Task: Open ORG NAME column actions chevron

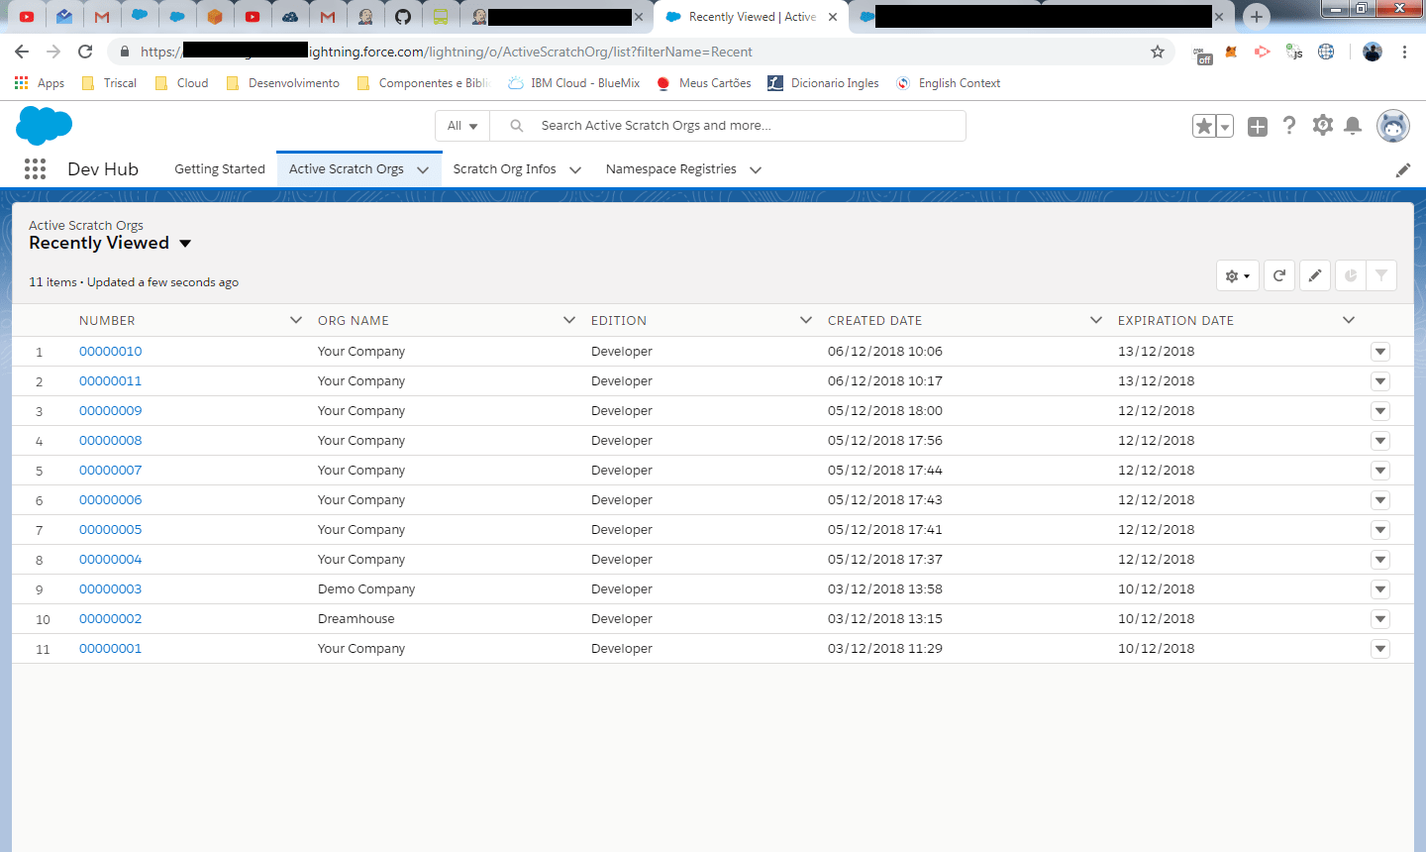Action: 569,320
